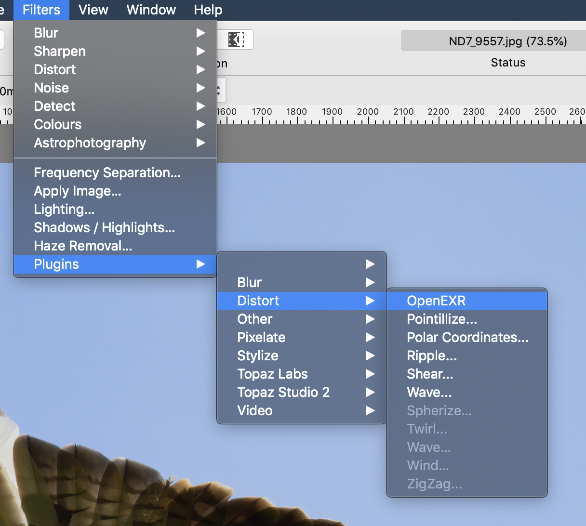
Task: Select Polar Coordinates distort plugin
Action: 467,337
